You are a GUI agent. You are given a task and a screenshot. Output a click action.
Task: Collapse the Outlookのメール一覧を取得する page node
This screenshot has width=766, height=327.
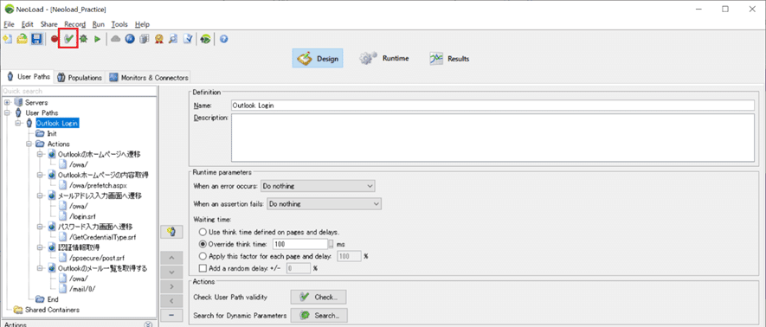coord(40,268)
